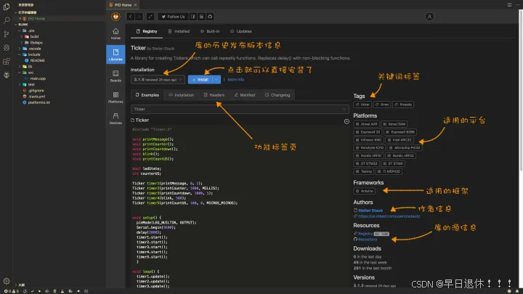The image size is (523, 294).
Task: Expand the outline section at bottom of sidebar
Action: [x=16, y=285]
